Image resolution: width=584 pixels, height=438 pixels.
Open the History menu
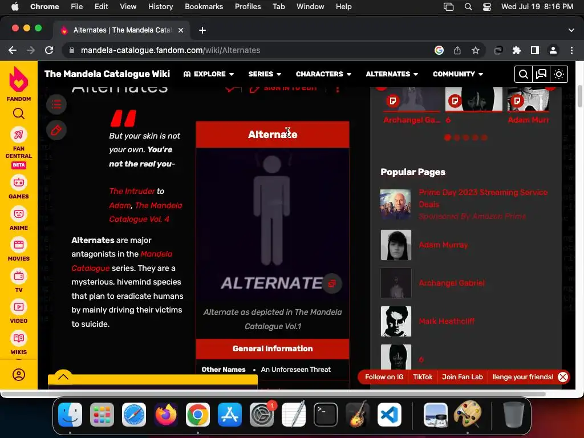[160, 7]
